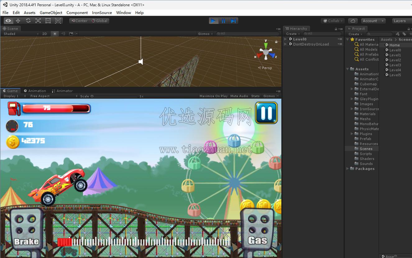Toggle Stats overlay in Game view
Image resolution: width=412 pixels, height=258 pixels.
(255, 96)
